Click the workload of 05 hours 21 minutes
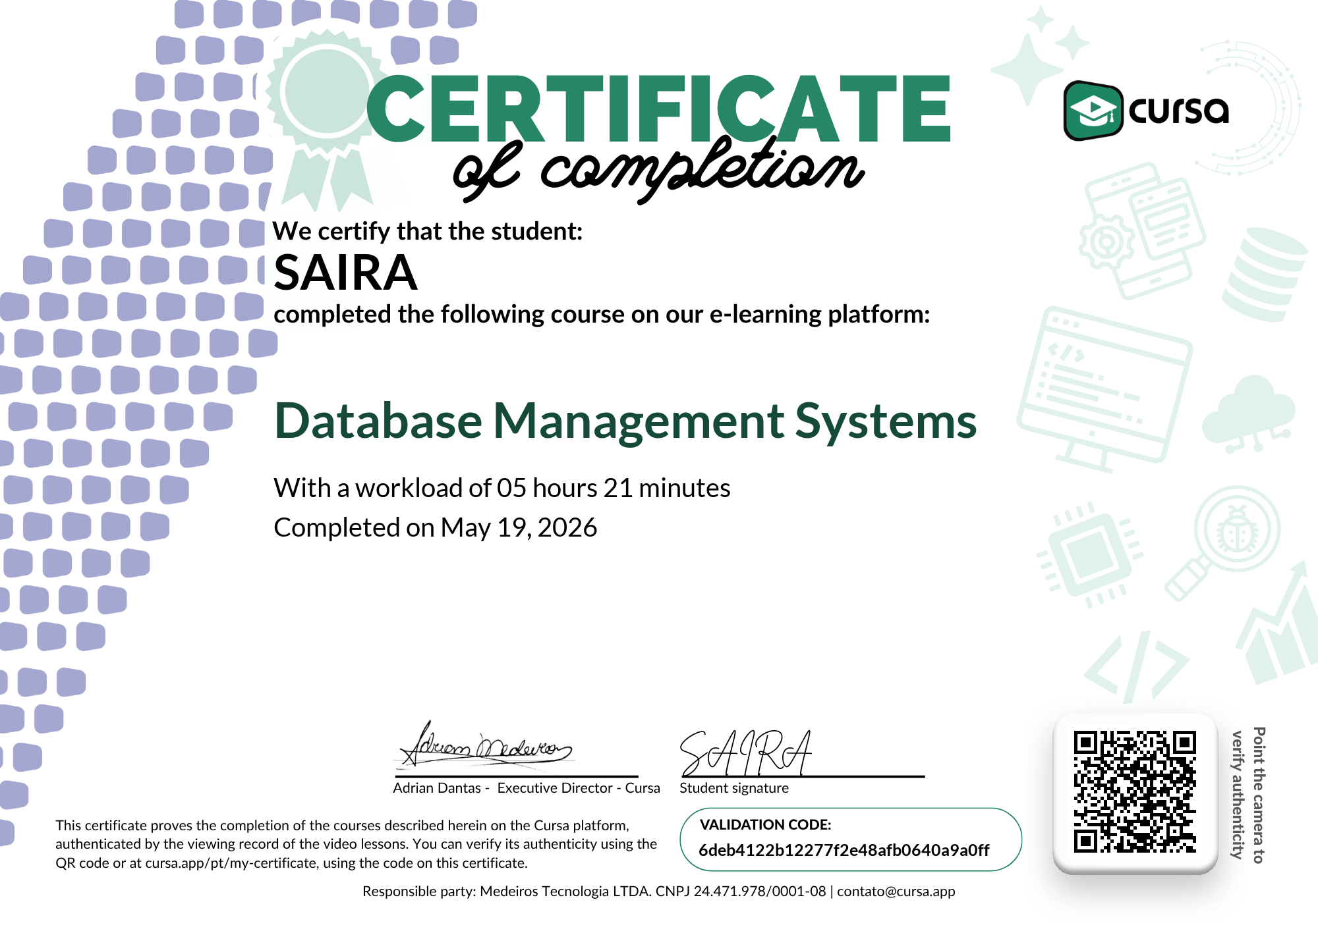The width and height of the screenshot is (1318, 931). 502,488
